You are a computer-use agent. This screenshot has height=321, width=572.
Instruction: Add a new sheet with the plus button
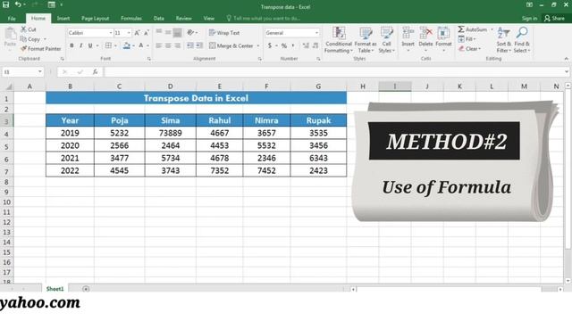[x=86, y=289]
